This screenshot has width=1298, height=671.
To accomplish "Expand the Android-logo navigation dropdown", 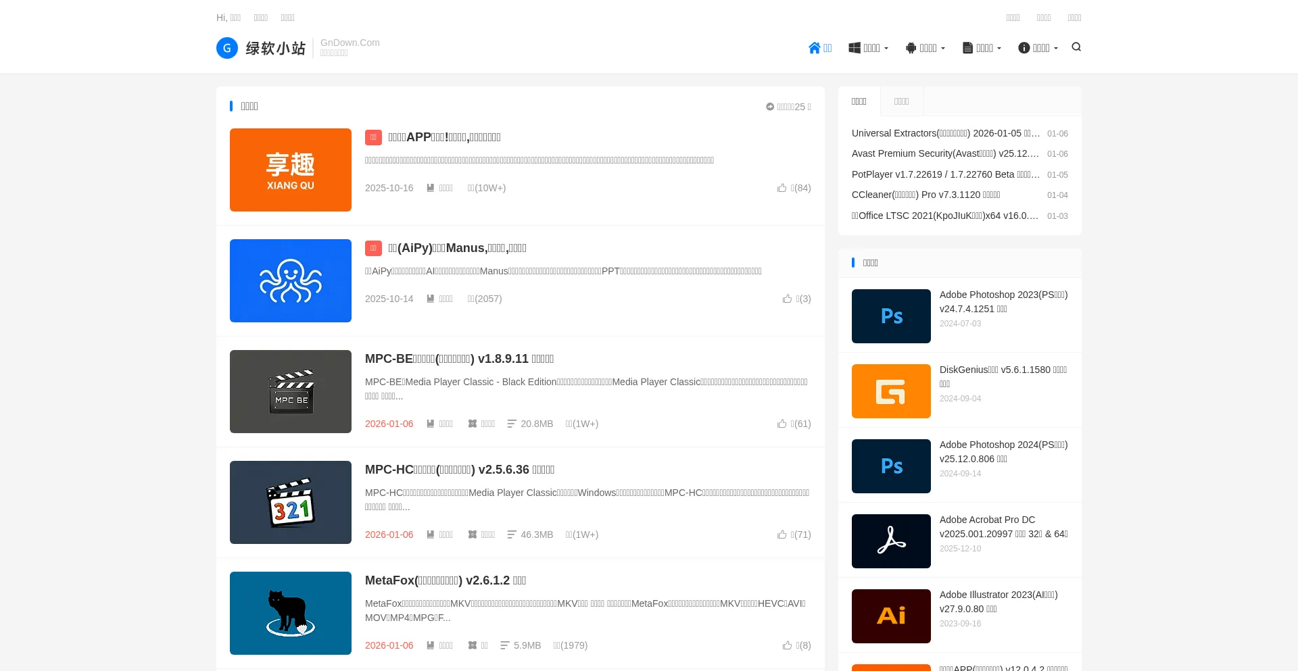I will tap(926, 48).
